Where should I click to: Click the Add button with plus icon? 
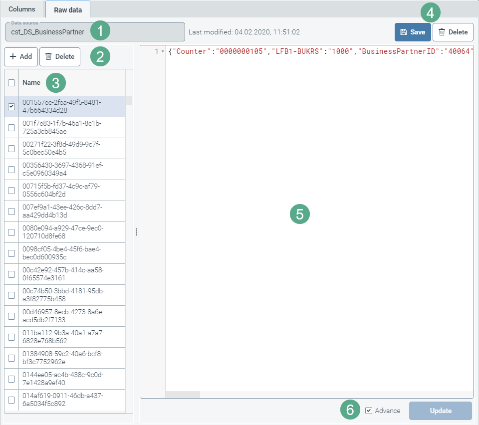point(20,56)
